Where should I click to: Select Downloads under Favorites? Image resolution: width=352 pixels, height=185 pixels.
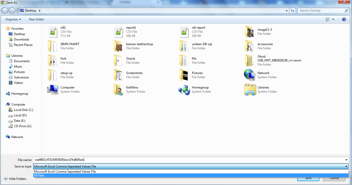[x=21, y=39]
